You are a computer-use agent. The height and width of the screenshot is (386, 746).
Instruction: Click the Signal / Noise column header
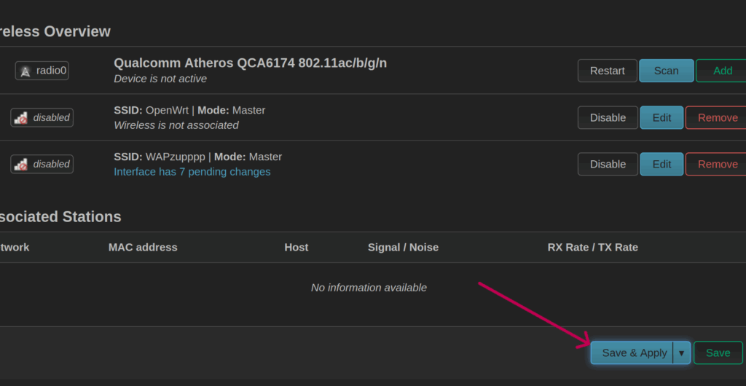coord(403,247)
